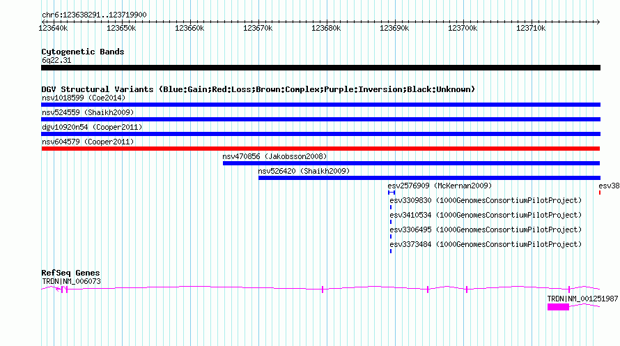The width and height of the screenshot is (620, 346).
Task: Select the blue dgv10920n54 gain bar
Action: click(320, 134)
